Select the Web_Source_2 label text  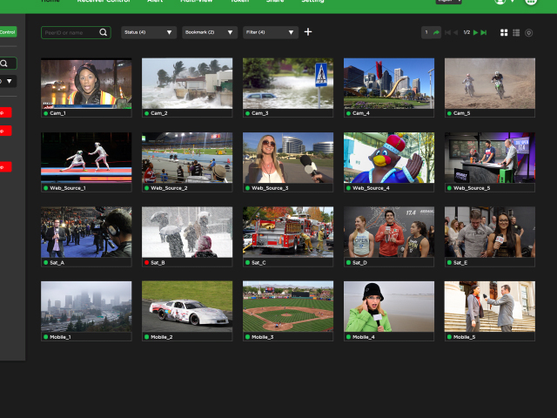[x=169, y=188]
